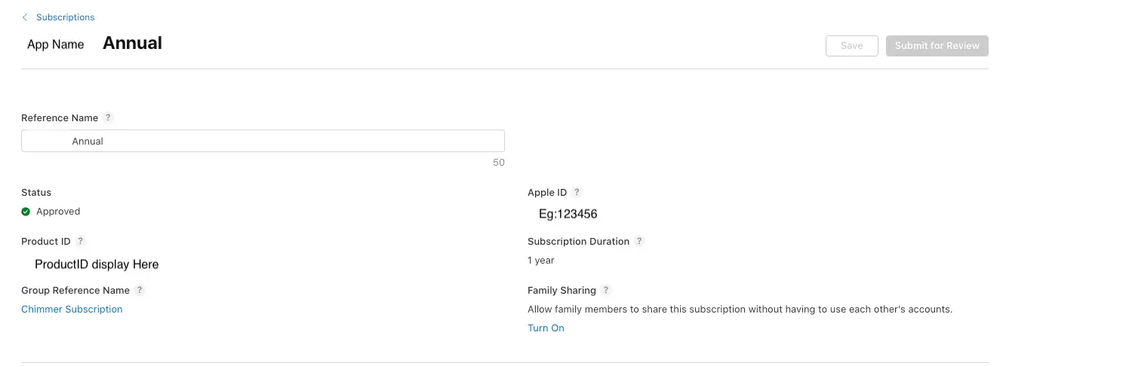Click the App Name label in the header

pyautogui.click(x=55, y=44)
